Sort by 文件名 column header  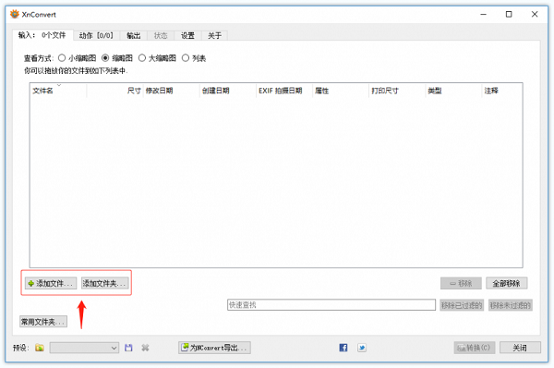58,91
